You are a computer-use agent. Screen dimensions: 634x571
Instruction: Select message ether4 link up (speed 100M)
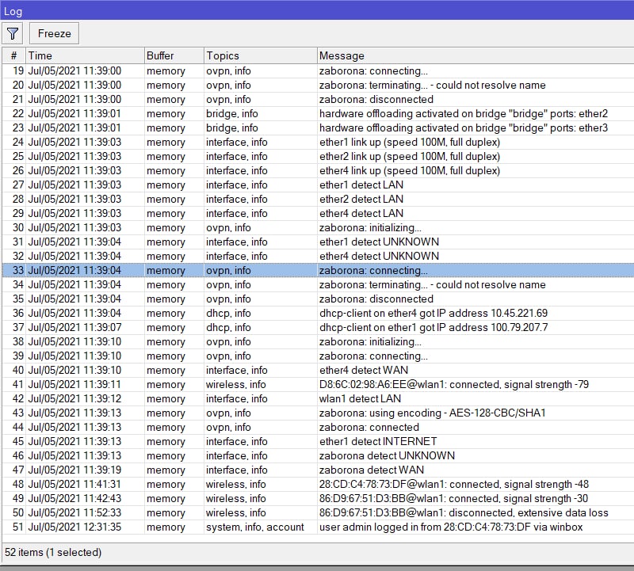click(410, 170)
